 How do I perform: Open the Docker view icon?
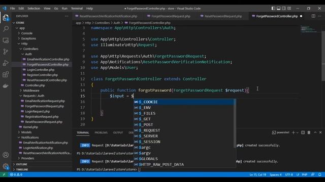tap(6, 85)
